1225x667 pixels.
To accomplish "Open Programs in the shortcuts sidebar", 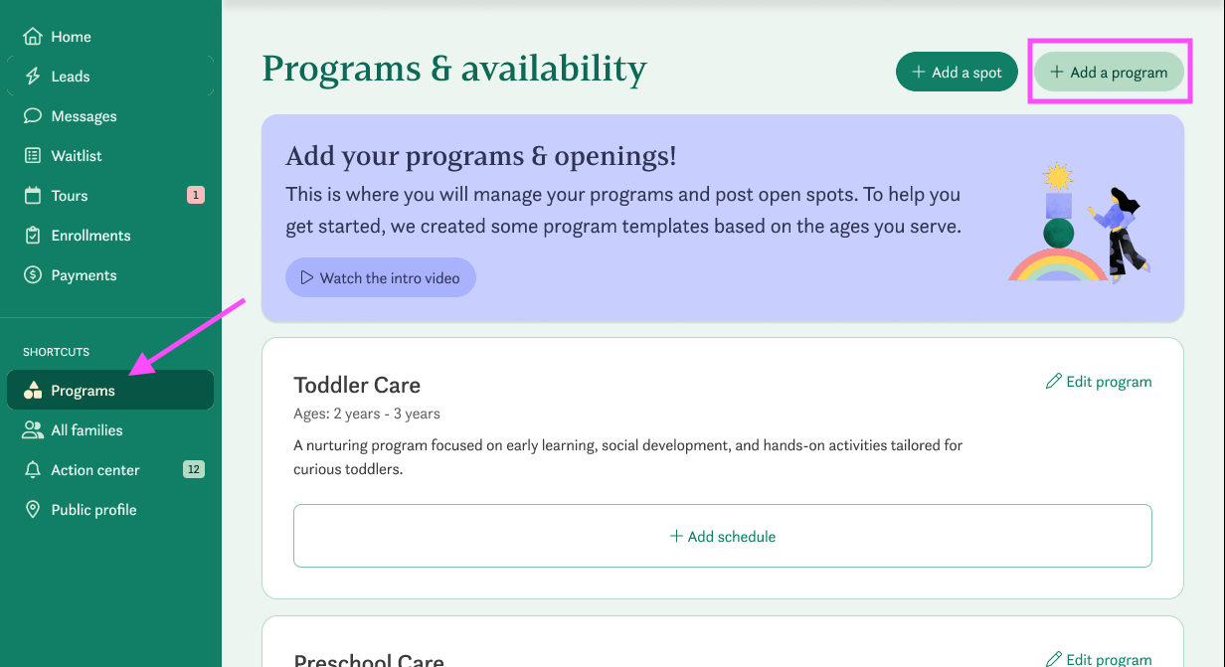I will 84,391.
